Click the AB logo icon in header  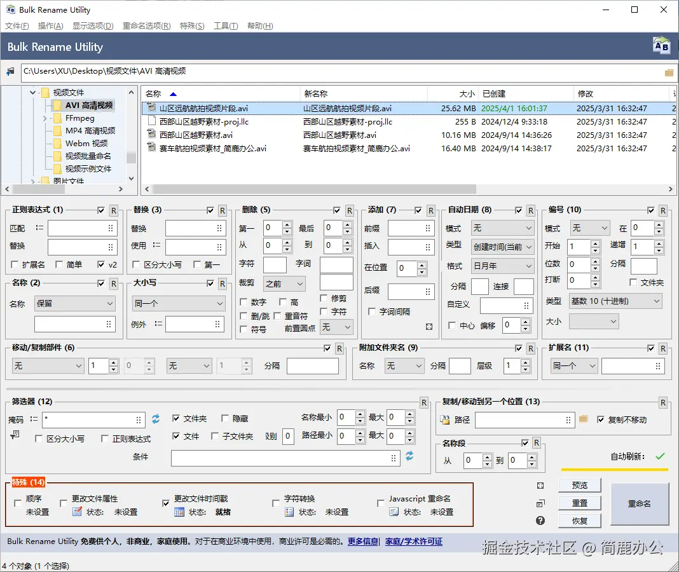tap(661, 46)
